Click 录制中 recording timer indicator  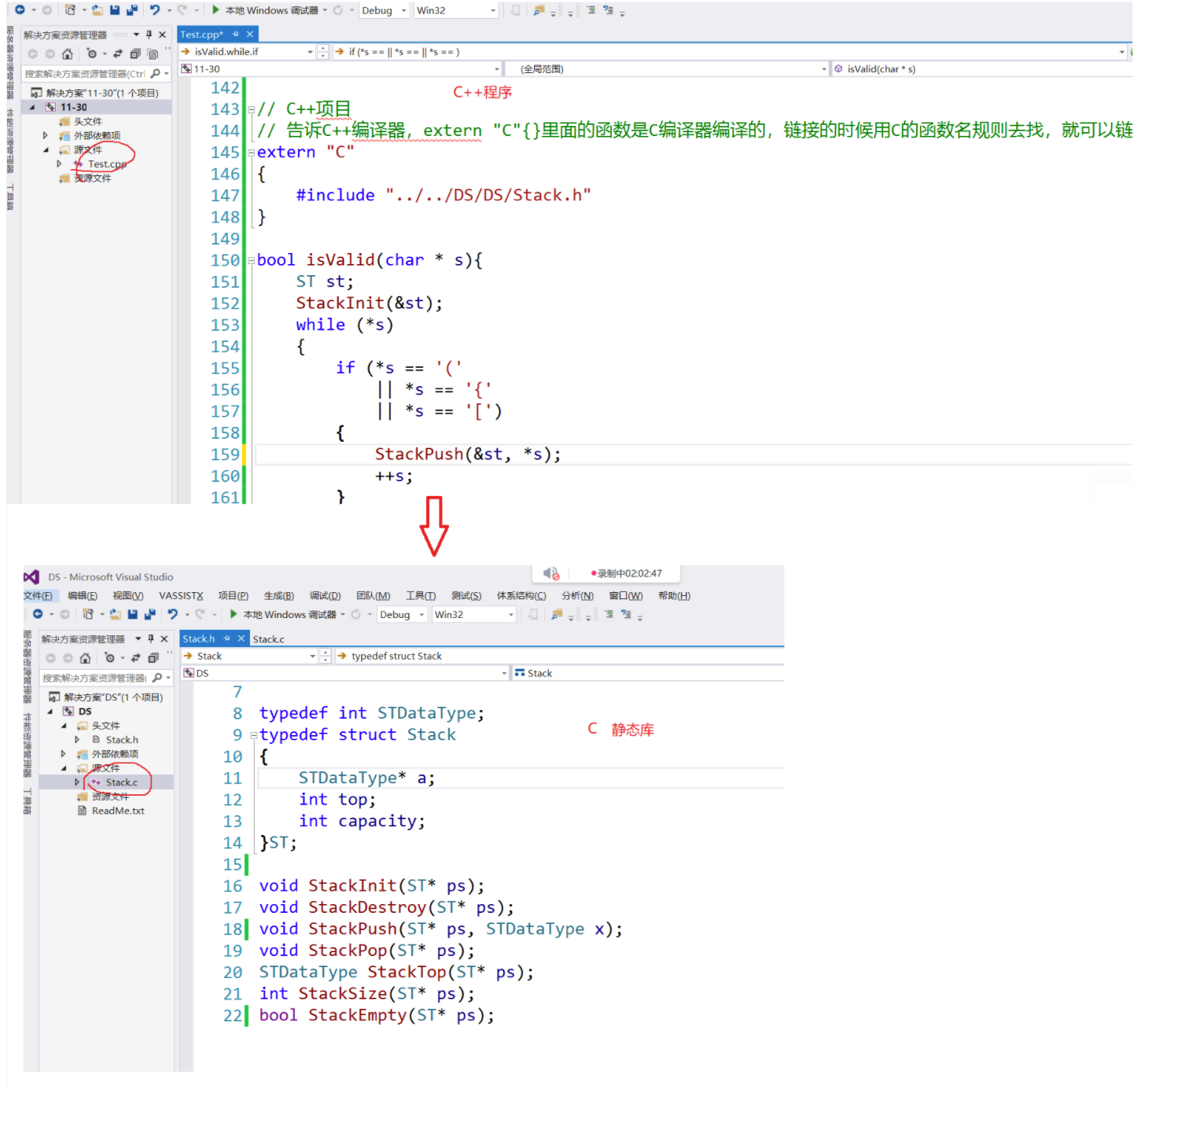coord(627,573)
